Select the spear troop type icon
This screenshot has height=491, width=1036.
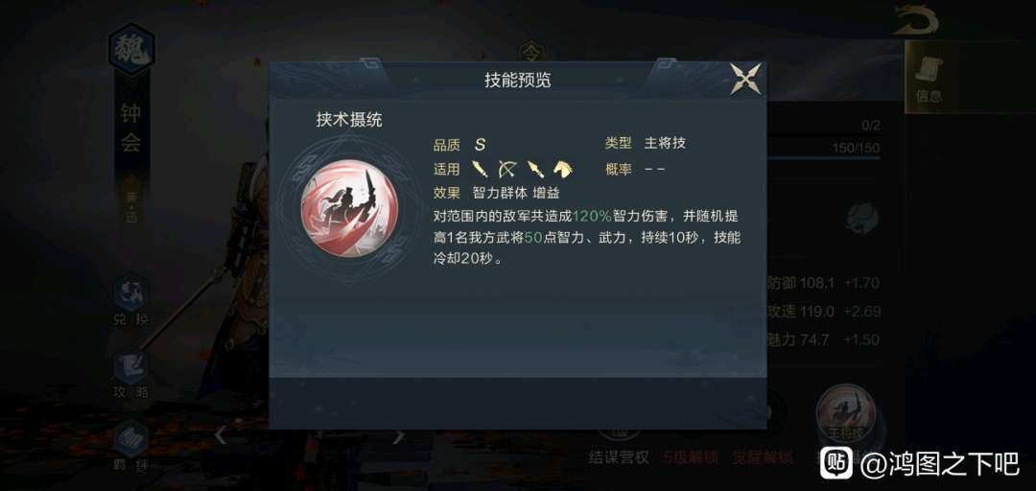tap(536, 169)
